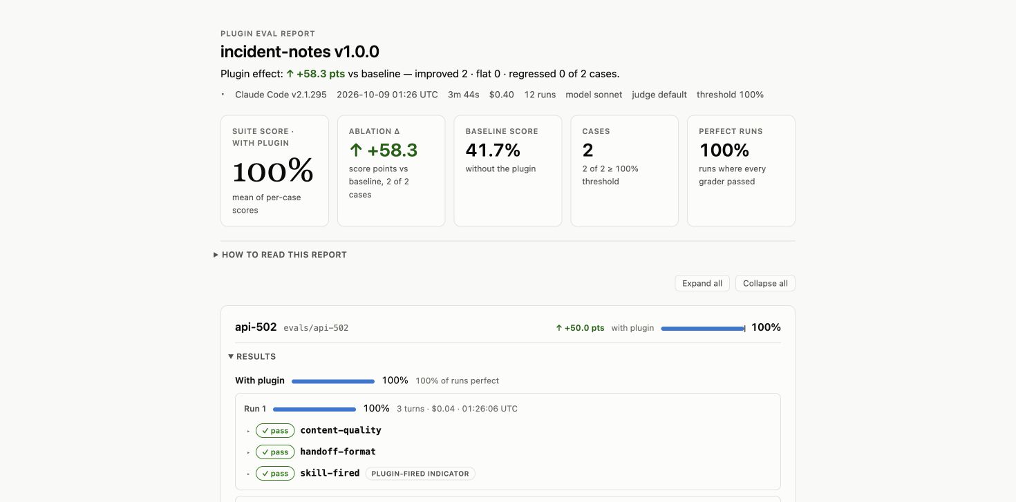Click the Run 1 turns and cost details
Screen dimensions: 1016x502
pyautogui.click(x=457, y=409)
